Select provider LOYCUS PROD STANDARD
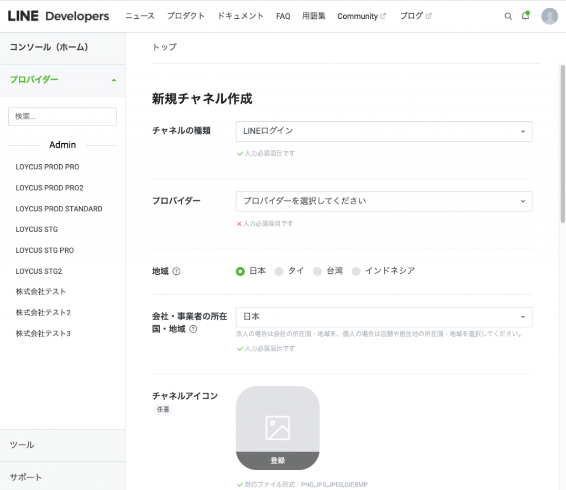The height and width of the screenshot is (490, 566). [59, 209]
